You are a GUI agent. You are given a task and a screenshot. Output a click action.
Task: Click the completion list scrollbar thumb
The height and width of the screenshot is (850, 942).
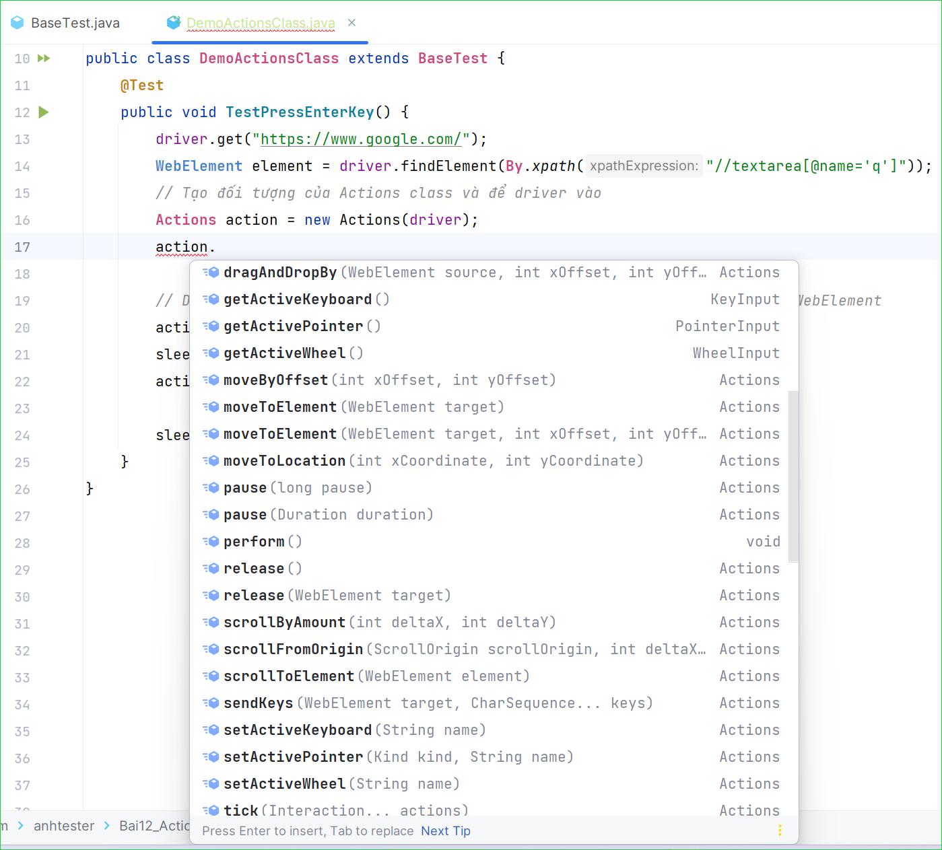pyautogui.click(x=793, y=476)
